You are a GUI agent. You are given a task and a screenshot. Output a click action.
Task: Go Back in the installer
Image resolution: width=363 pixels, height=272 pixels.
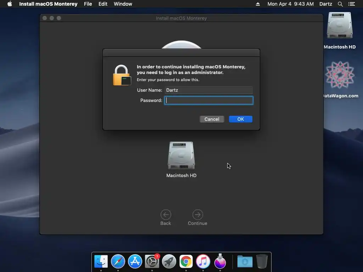coord(166,217)
